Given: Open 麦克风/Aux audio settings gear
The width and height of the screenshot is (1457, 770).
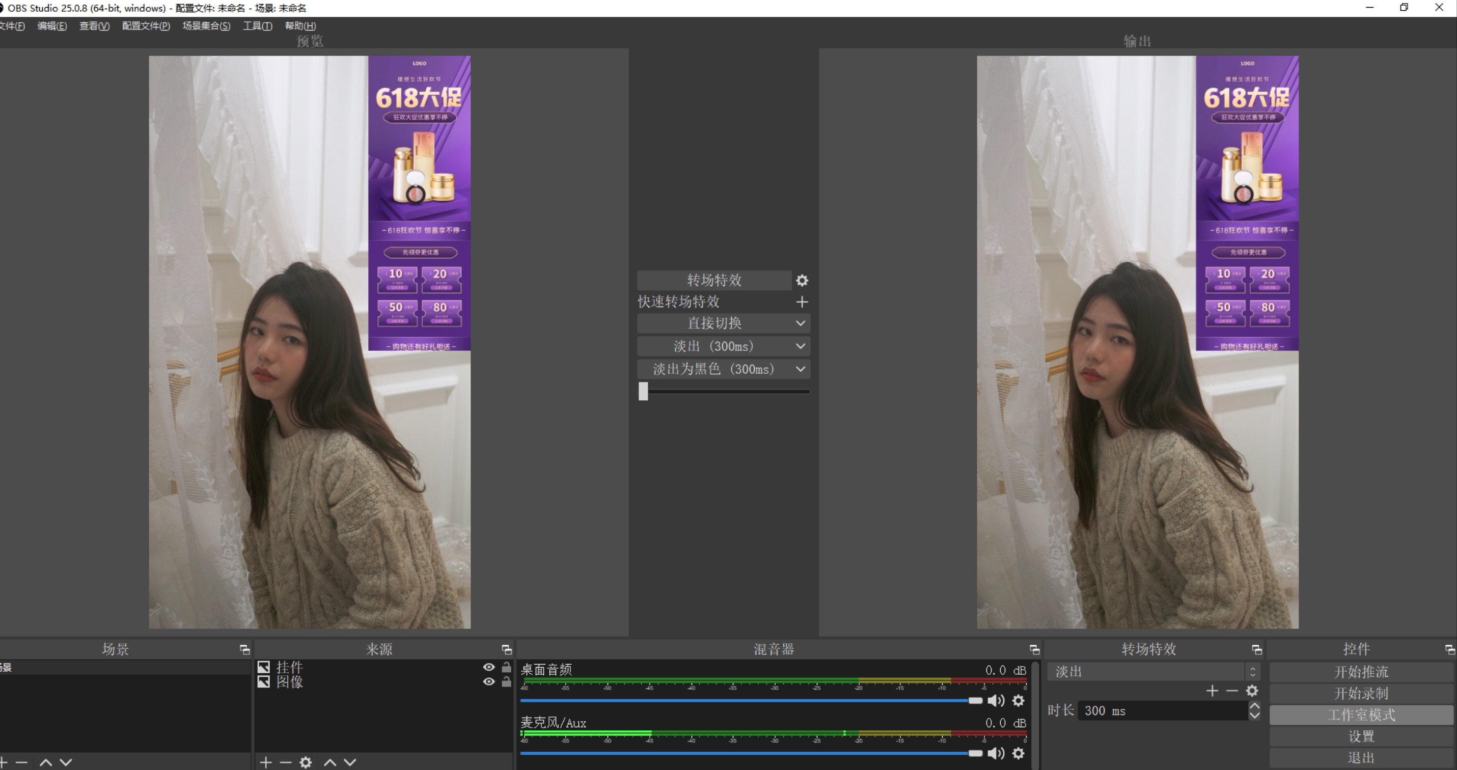Looking at the screenshot, I should tap(1018, 754).
